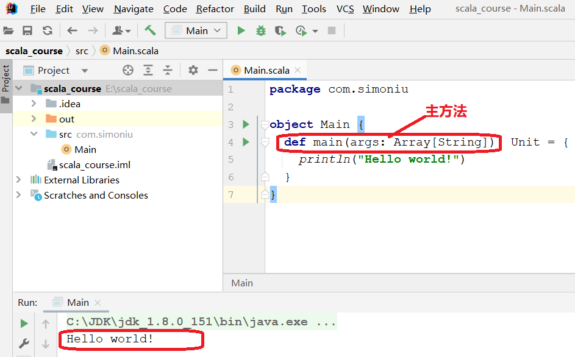Viewport: 575px width, 357px height.
Task: Select the scala_course.iml file in tree
Action: coord(95,164)
